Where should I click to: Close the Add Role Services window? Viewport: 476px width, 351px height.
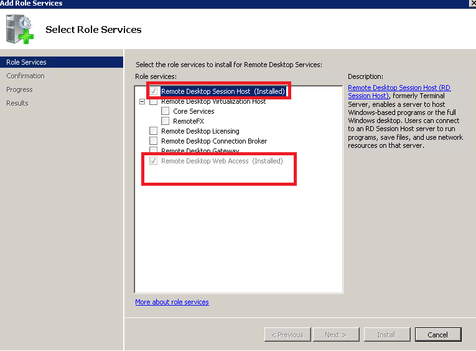point(472,3)
